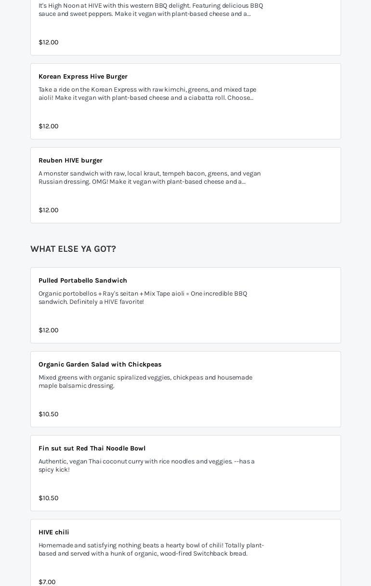Choose Organic Garden Salad with Chickpeas

[100, 365]
